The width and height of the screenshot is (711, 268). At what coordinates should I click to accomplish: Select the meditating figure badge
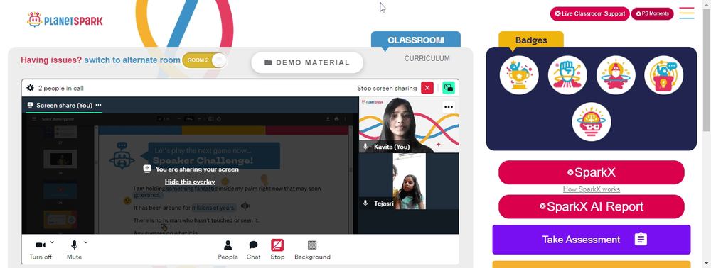click(x=616, y=75)
